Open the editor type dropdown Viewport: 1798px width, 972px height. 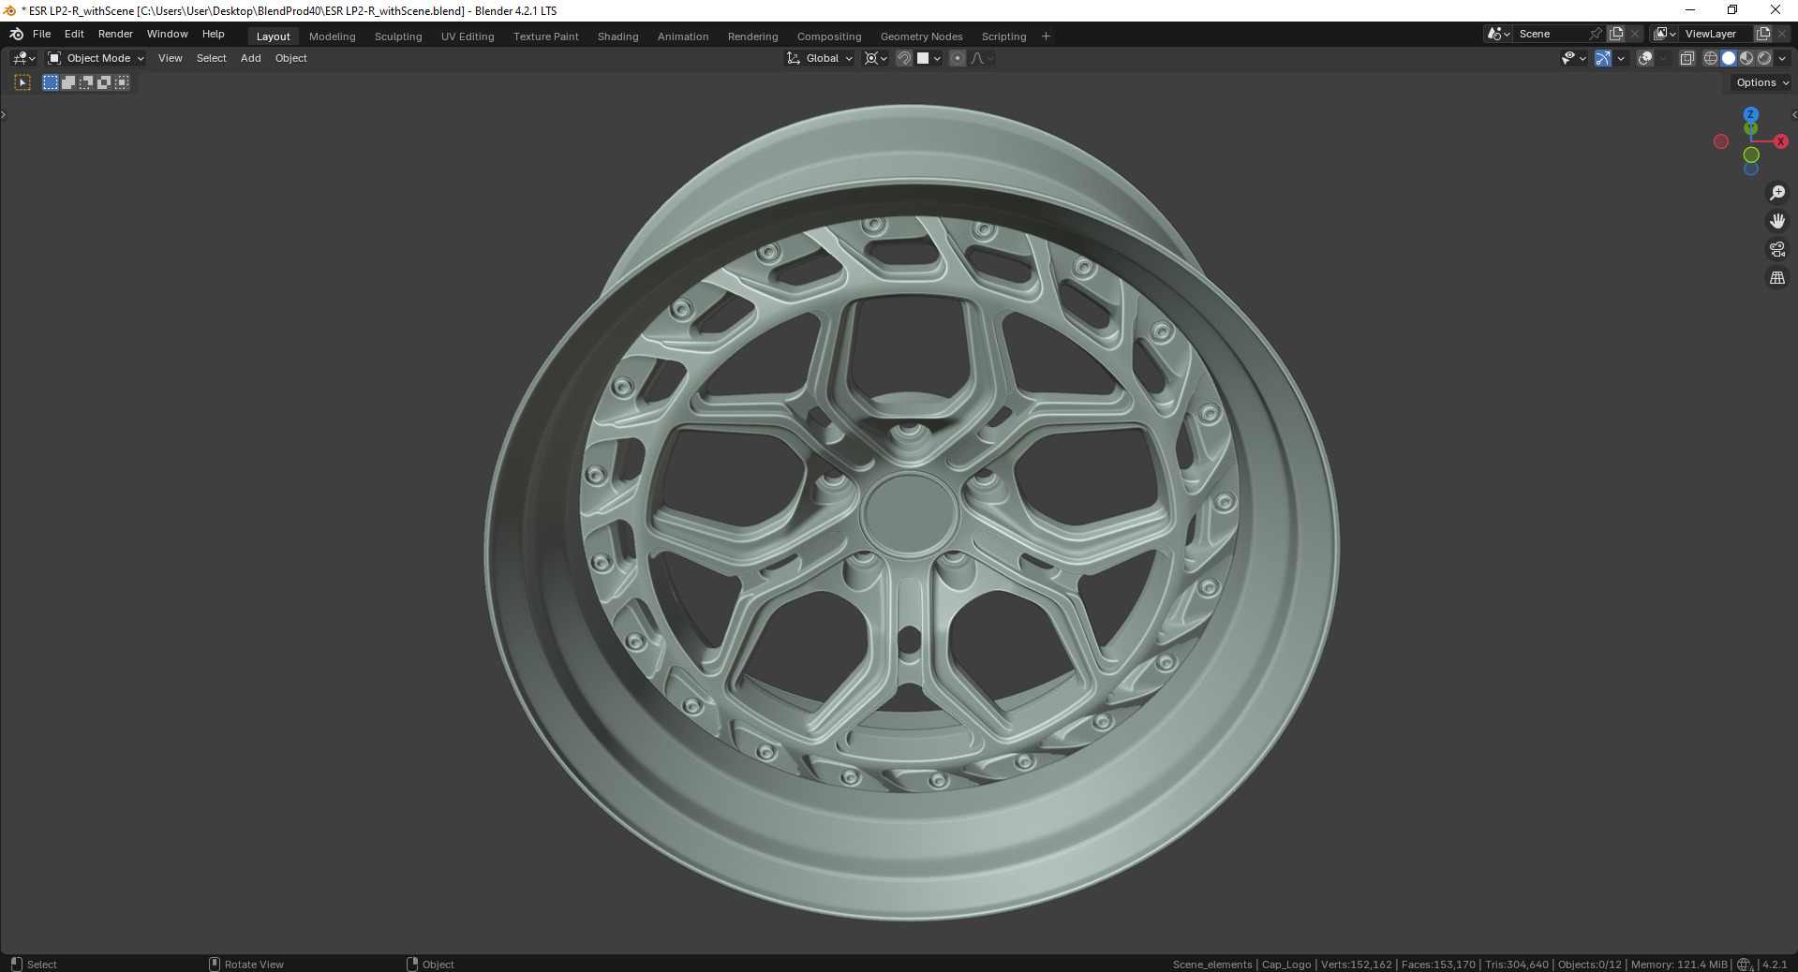[x=24, y=58]
